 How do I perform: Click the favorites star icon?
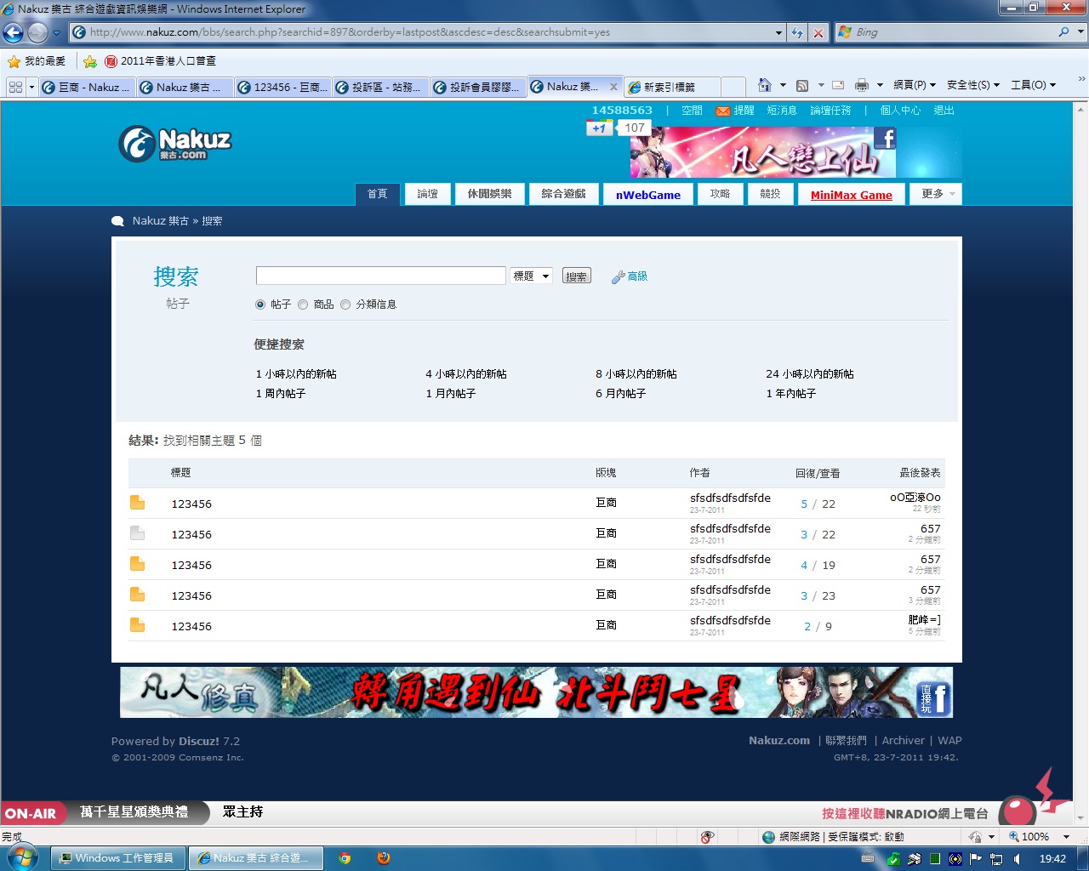point(14,61)
